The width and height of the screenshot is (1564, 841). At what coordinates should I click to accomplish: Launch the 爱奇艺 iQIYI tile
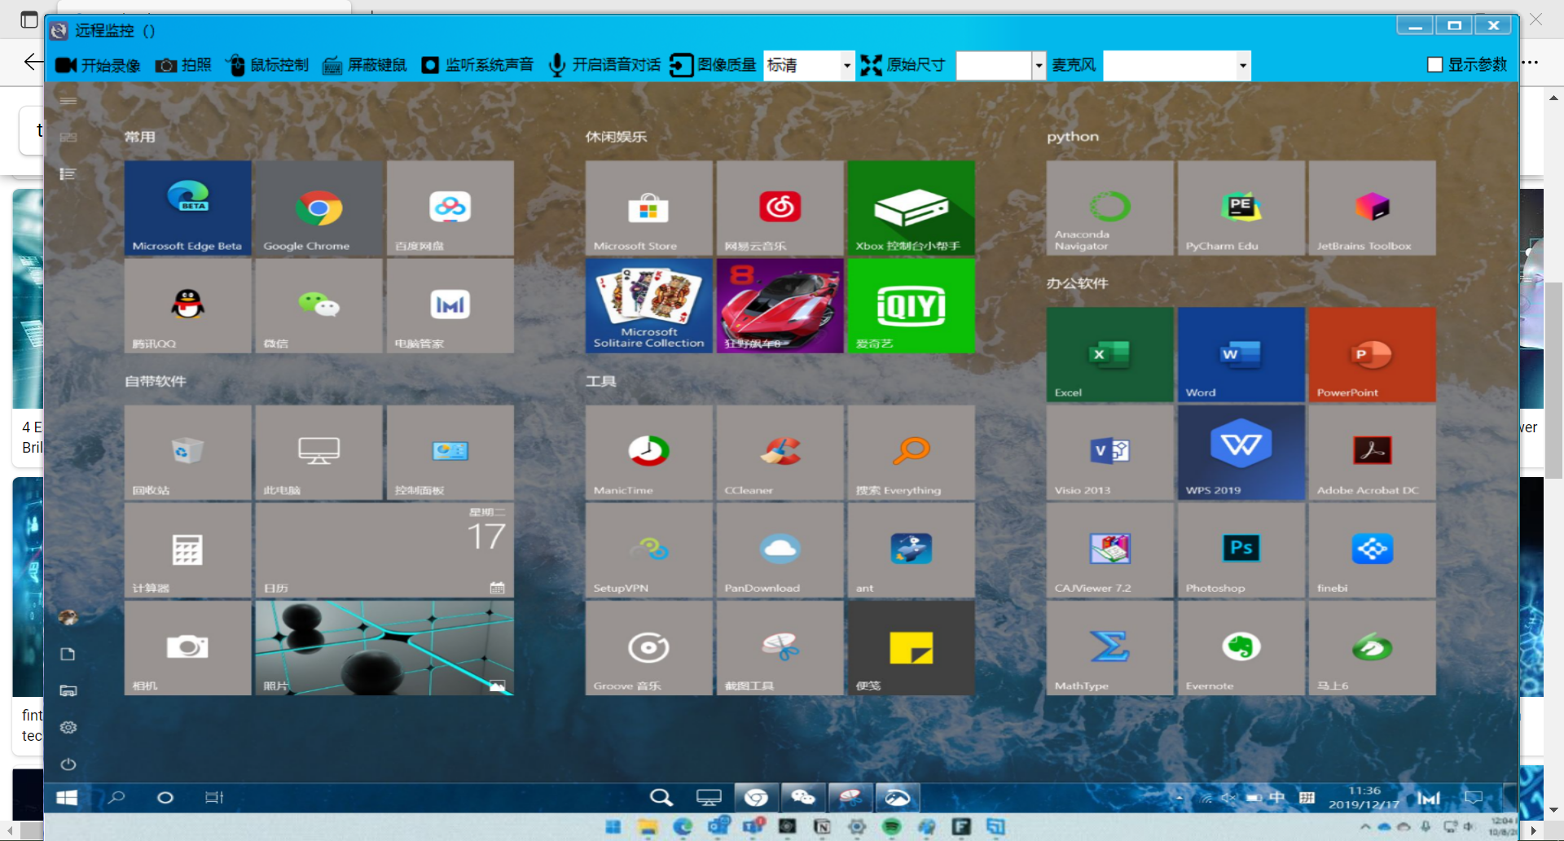[911, 306]
